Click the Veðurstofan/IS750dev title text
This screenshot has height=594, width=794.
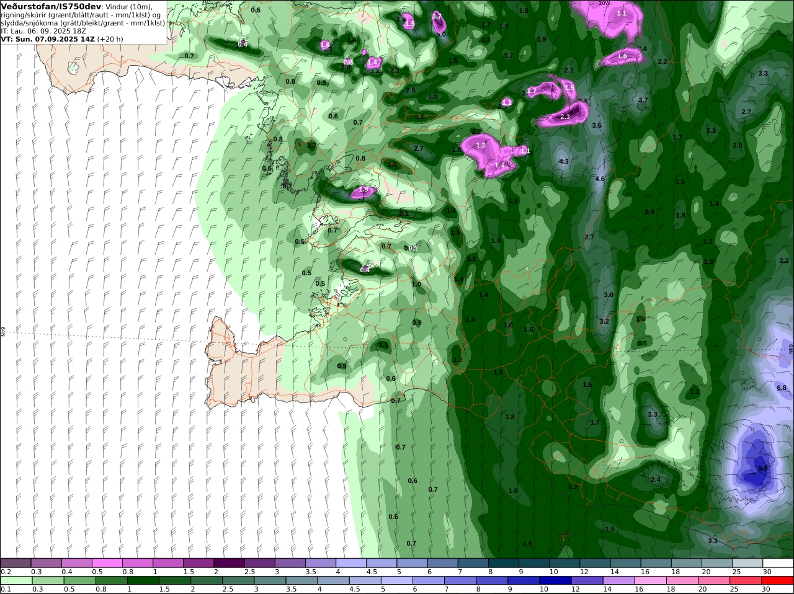pos(51,6)
